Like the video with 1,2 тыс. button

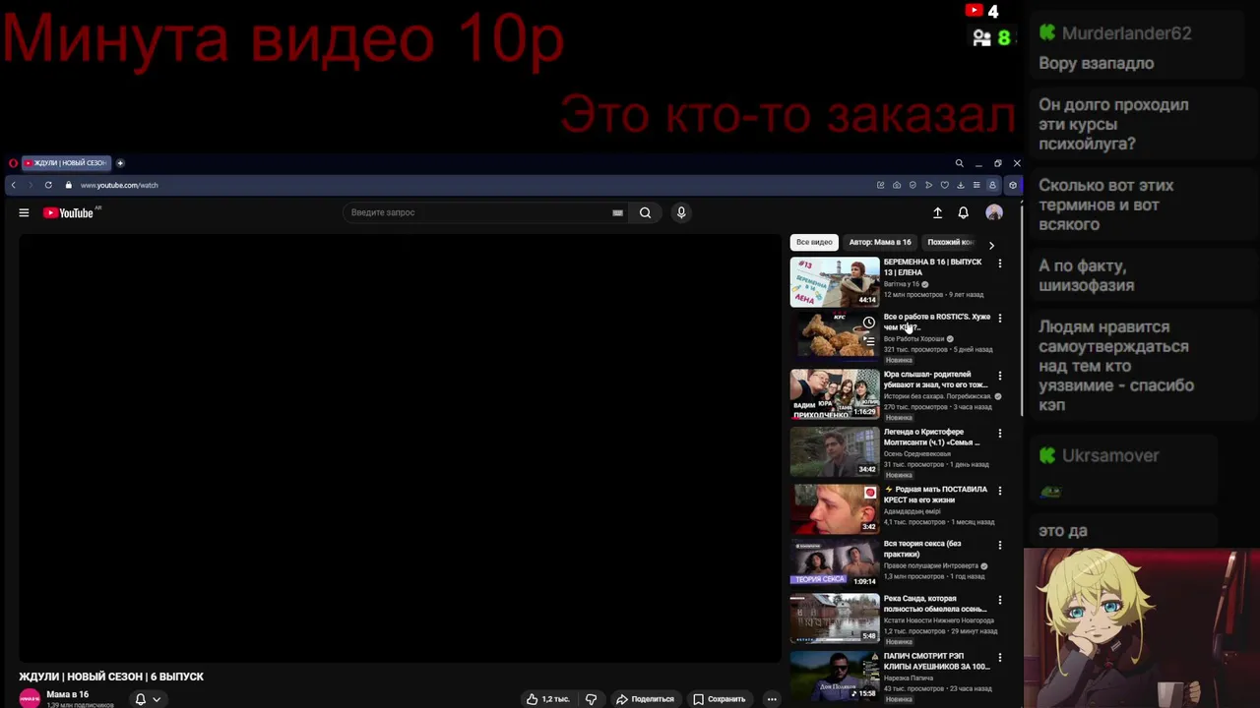click(547, 699)
